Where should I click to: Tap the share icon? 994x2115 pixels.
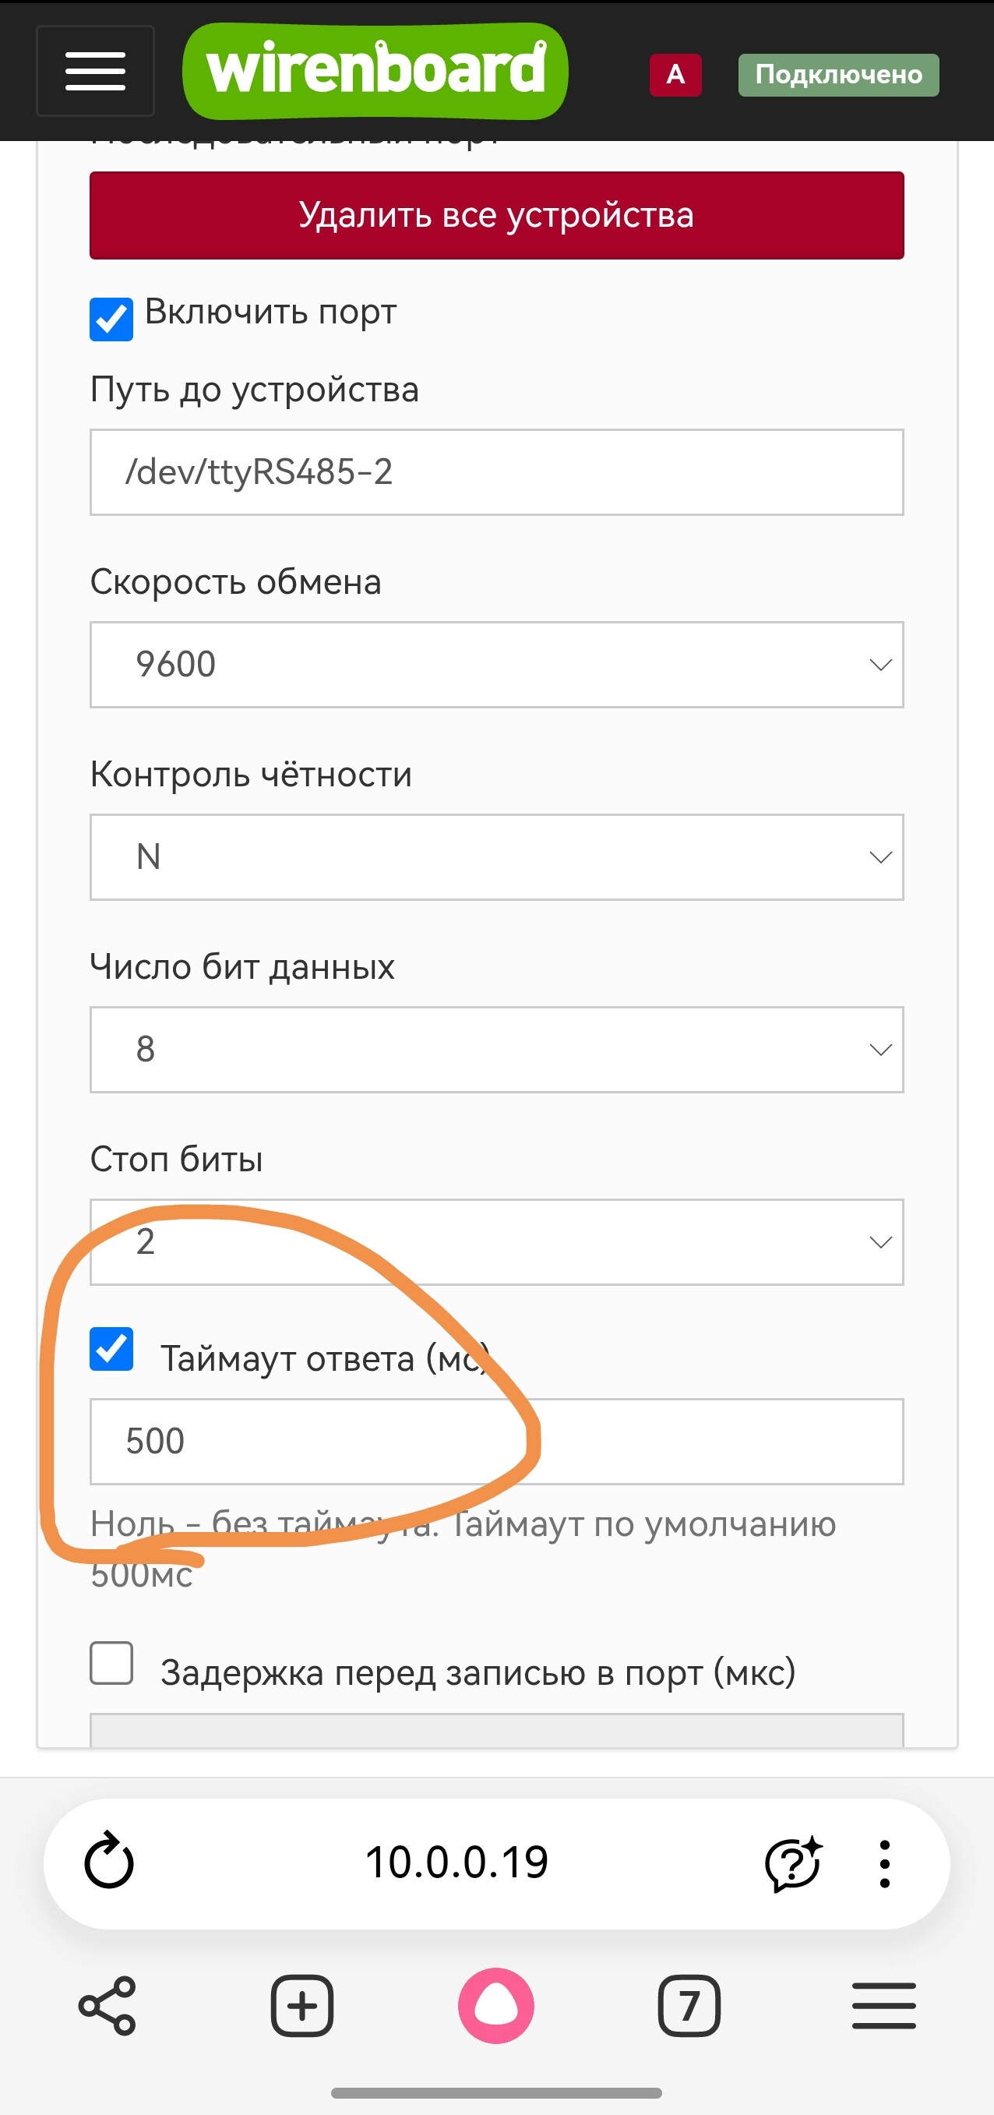(x=108, y=2006)
